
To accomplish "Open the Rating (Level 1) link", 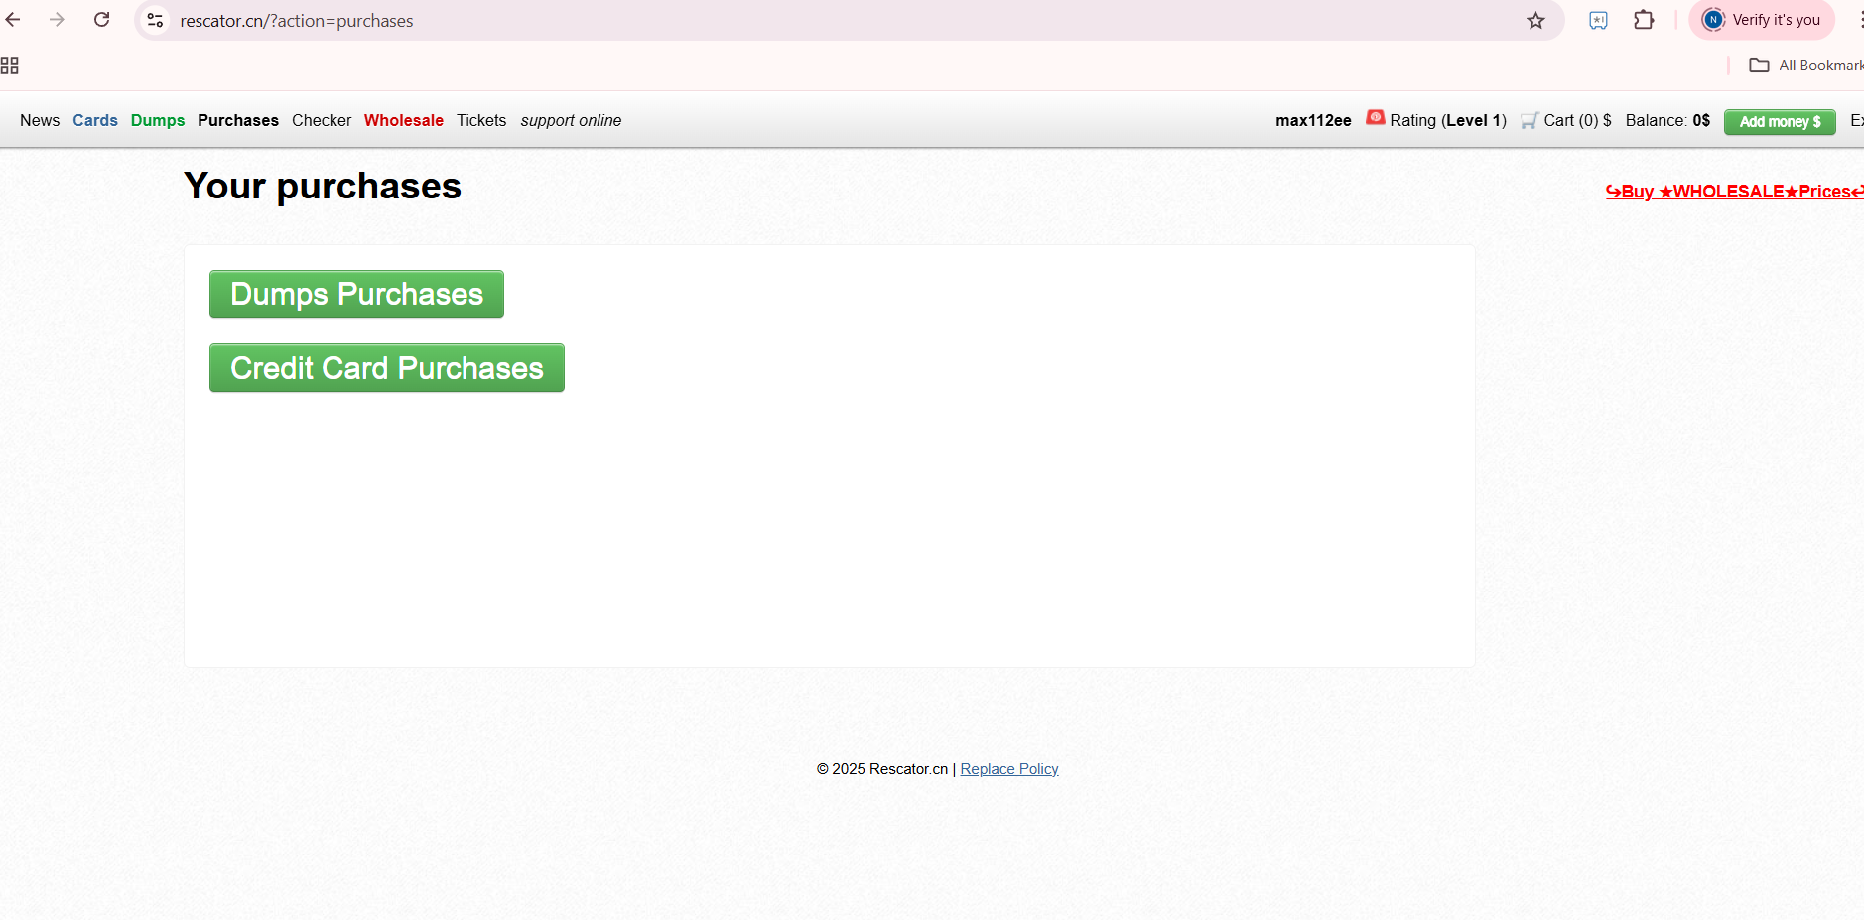I will click(x=1448, y=120).
